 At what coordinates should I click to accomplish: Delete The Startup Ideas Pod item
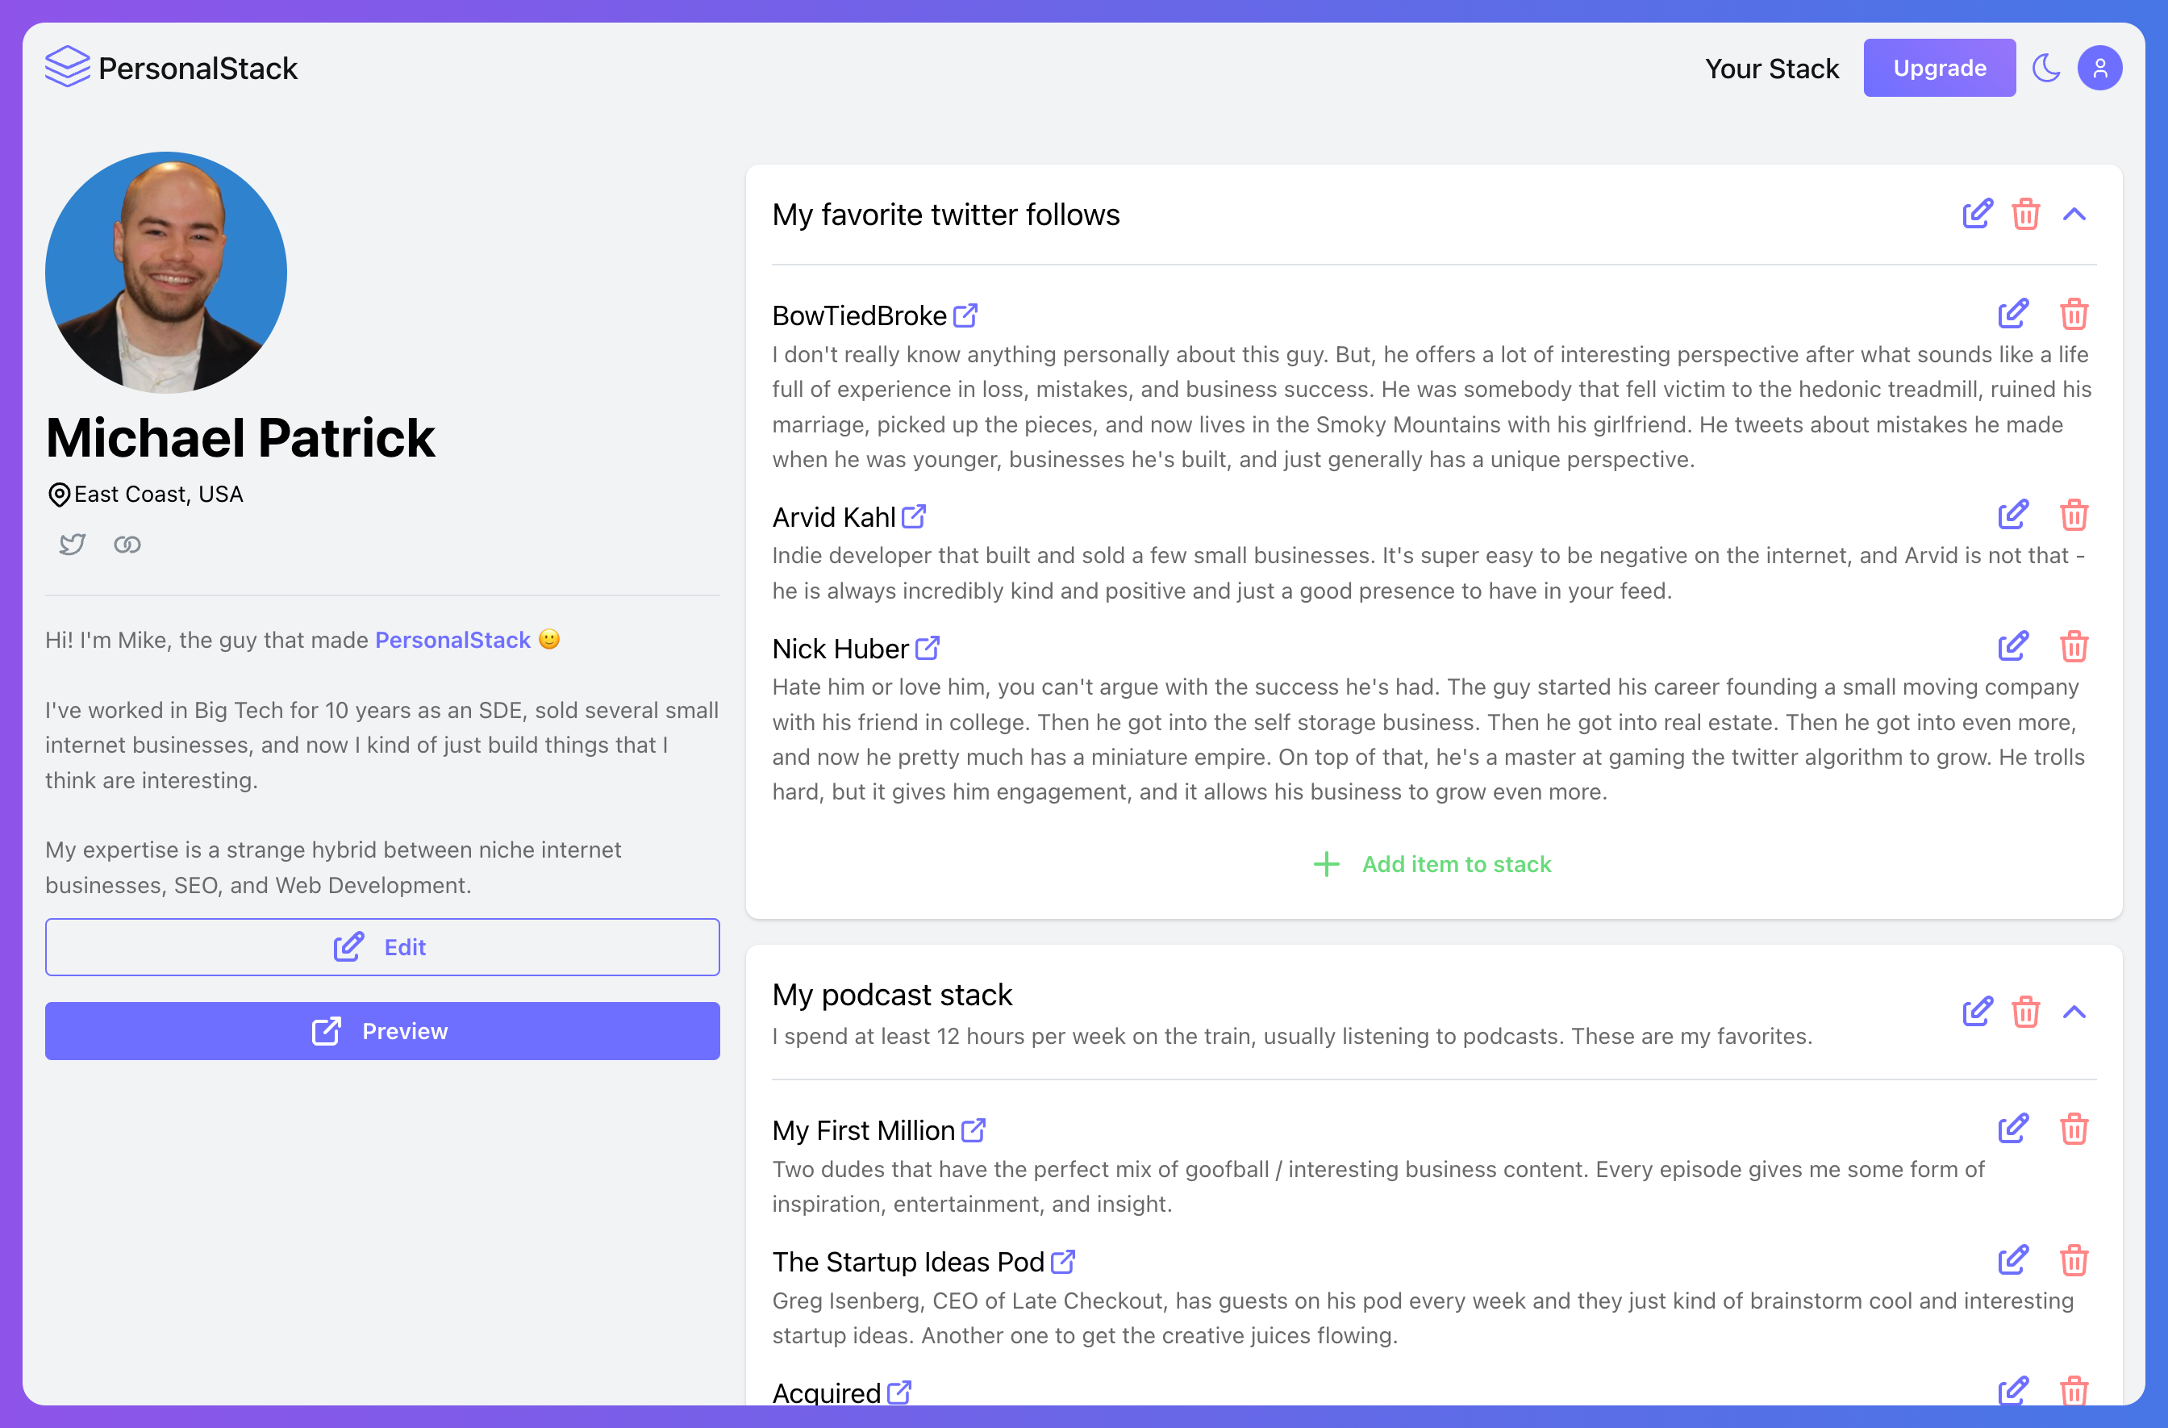[x=2074, y=1259]
